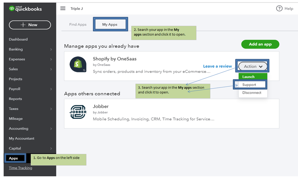Click the Shopify by OneSaas app icon
Viewport: 298px width, 179px height.
tap(78, 64)
